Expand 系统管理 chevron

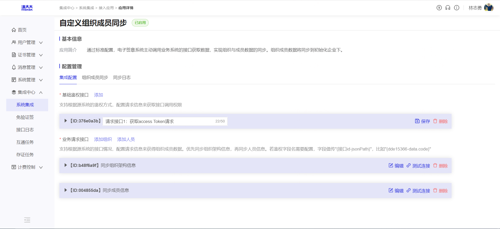41,80
